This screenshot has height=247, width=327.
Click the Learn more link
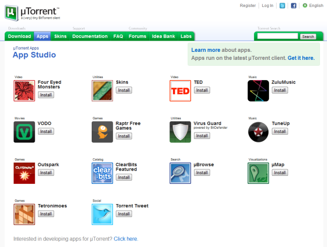(206, 50)
